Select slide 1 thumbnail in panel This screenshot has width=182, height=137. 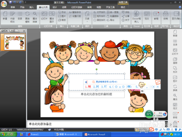coord(15,42)
